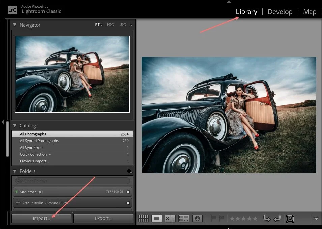This screenshot has width=322, height=229.
Task: Set rating using the fifth star
Action: (x=255, y=219)
